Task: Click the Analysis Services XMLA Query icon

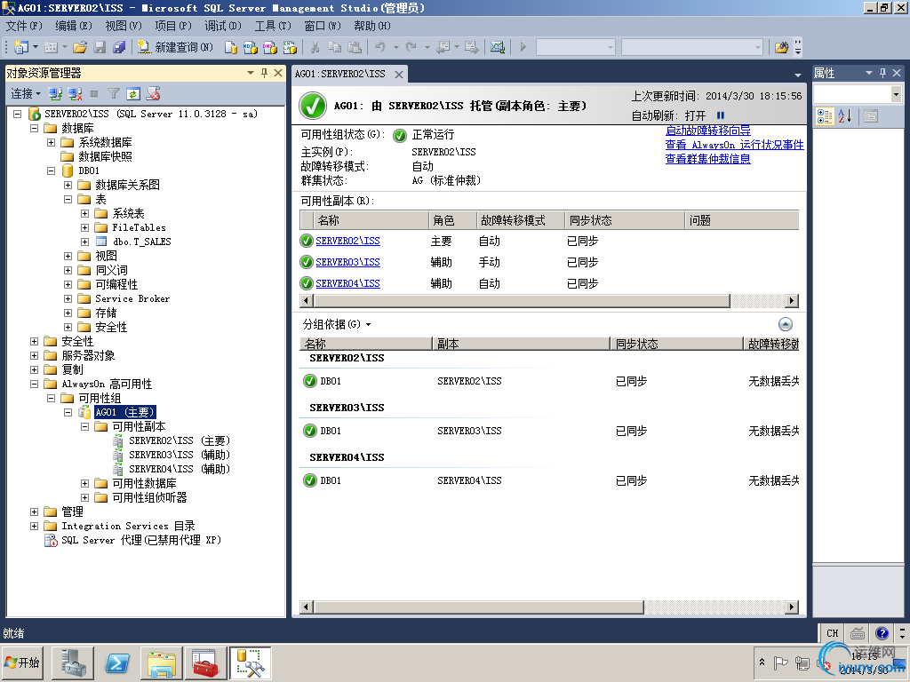Action: point(290,47)
